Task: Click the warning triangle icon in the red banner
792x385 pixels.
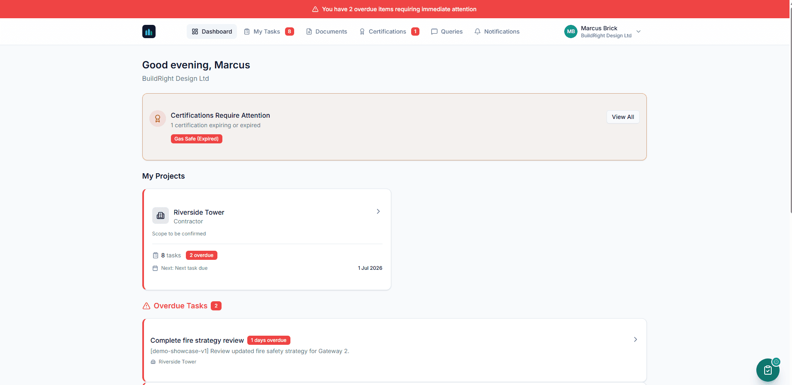Action: click(x=315, y=9)
